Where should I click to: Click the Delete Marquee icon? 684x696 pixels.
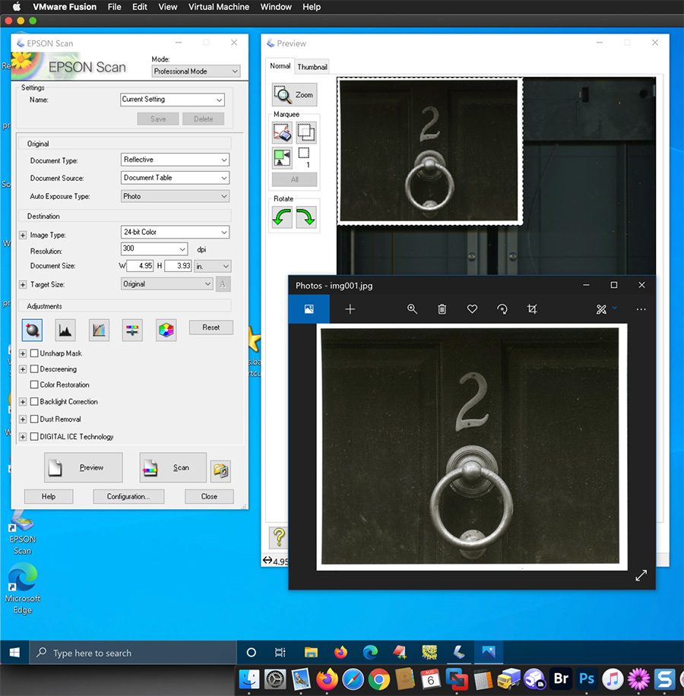[x=283, y=133]
